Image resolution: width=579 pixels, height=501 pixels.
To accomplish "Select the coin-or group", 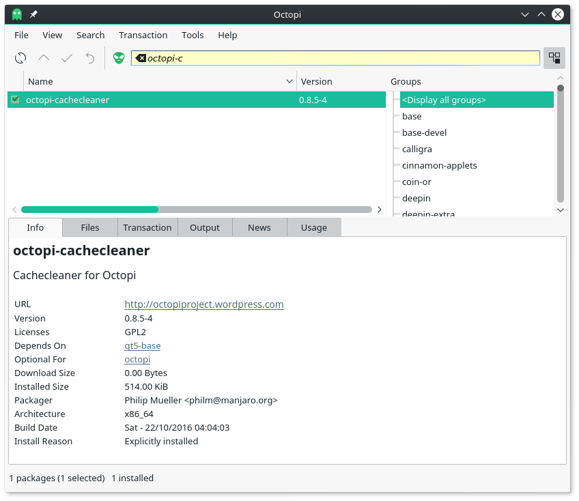I will point(416,182).
